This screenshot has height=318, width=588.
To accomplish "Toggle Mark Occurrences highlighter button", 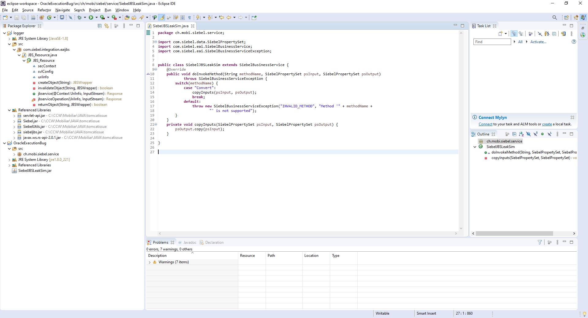I will (162, 17).
